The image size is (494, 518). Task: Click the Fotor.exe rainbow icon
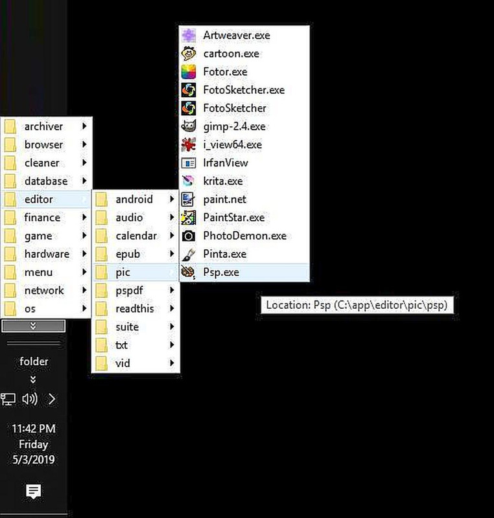189,72
